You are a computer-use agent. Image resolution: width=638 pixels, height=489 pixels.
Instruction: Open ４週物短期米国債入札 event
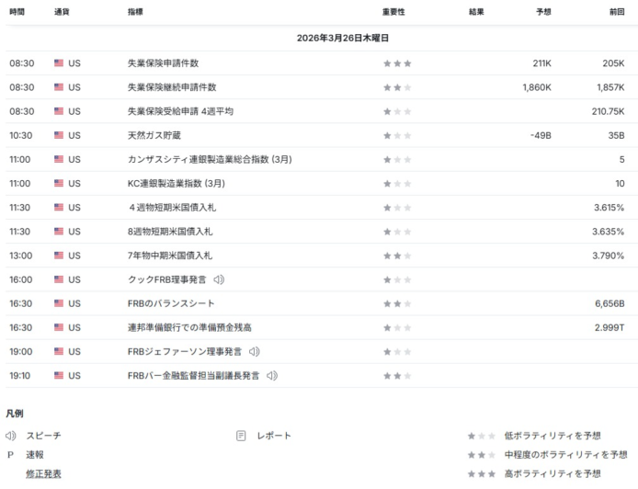169,208
